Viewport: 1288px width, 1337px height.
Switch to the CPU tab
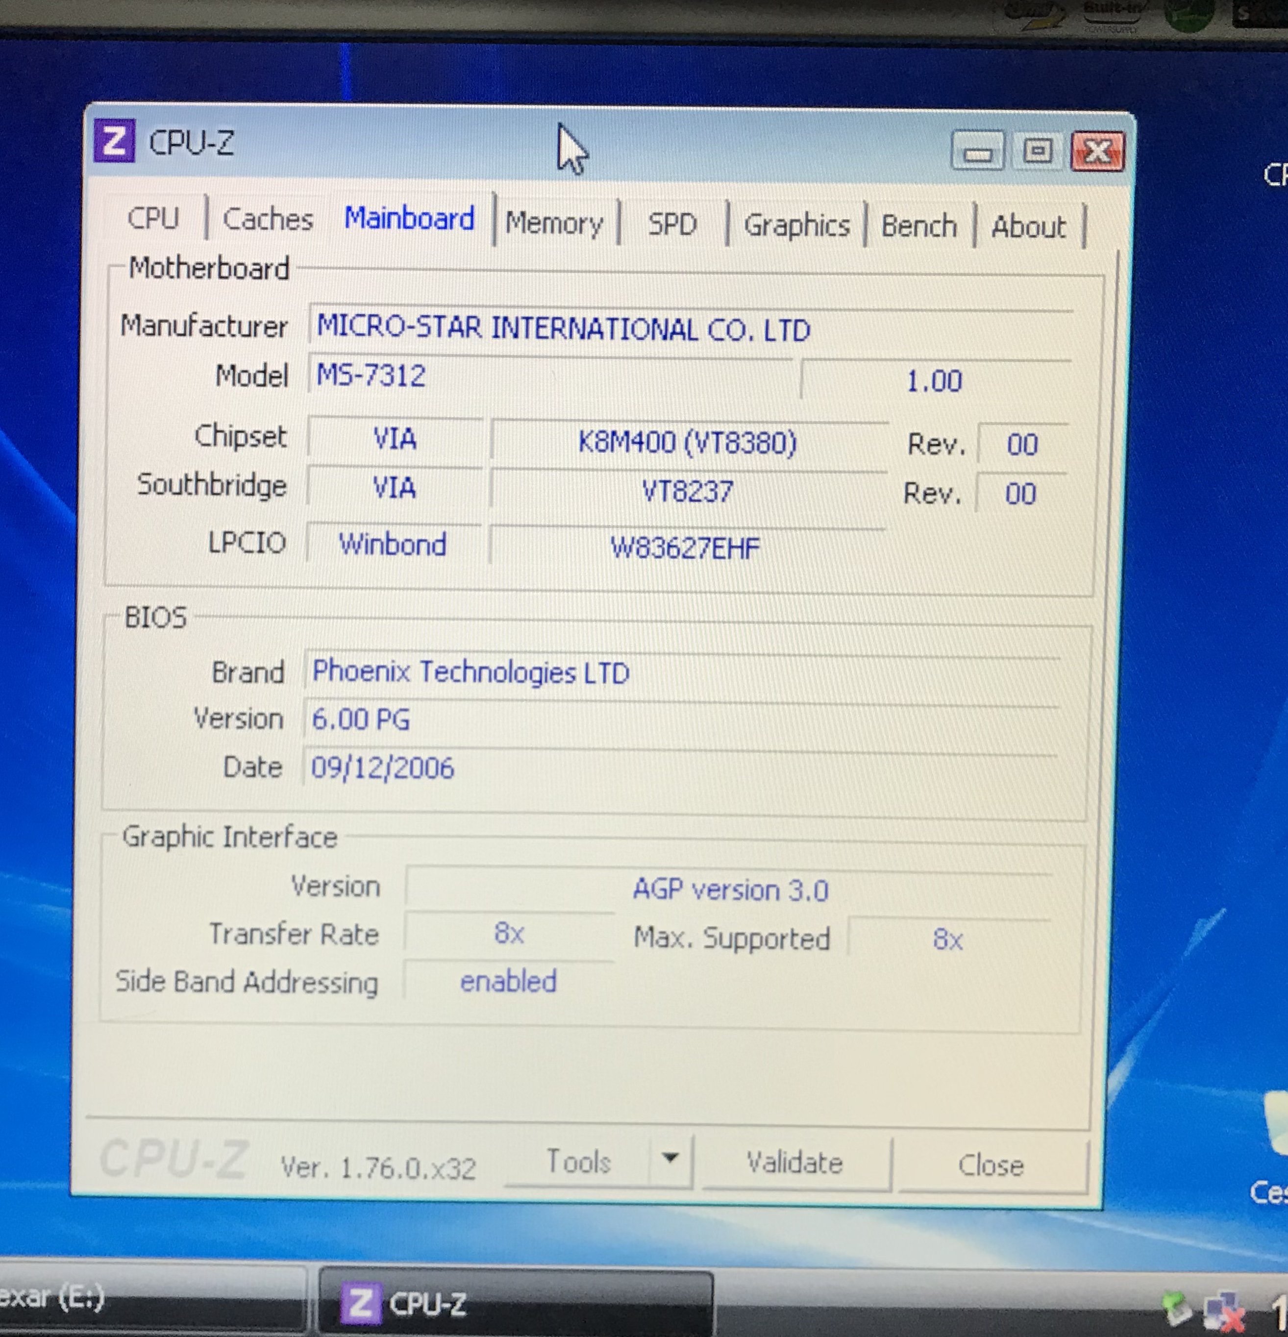point(153,218)
